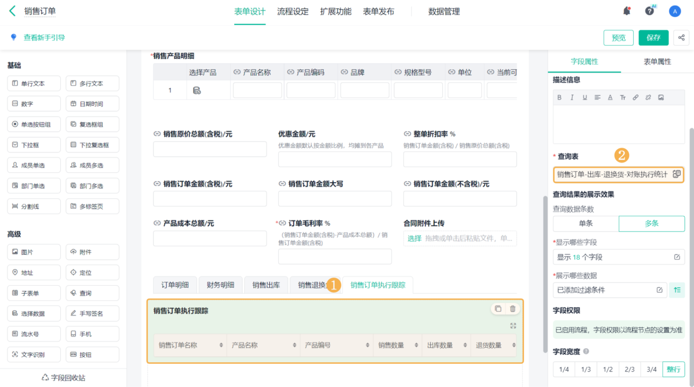Screen dimensions: 694x387
Task: Sort by the 销售订单名称 column arrows
Action: 221,345
